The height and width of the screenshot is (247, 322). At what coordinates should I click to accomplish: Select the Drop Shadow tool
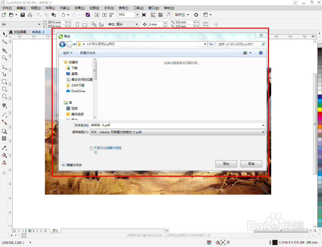coord(4,131)
